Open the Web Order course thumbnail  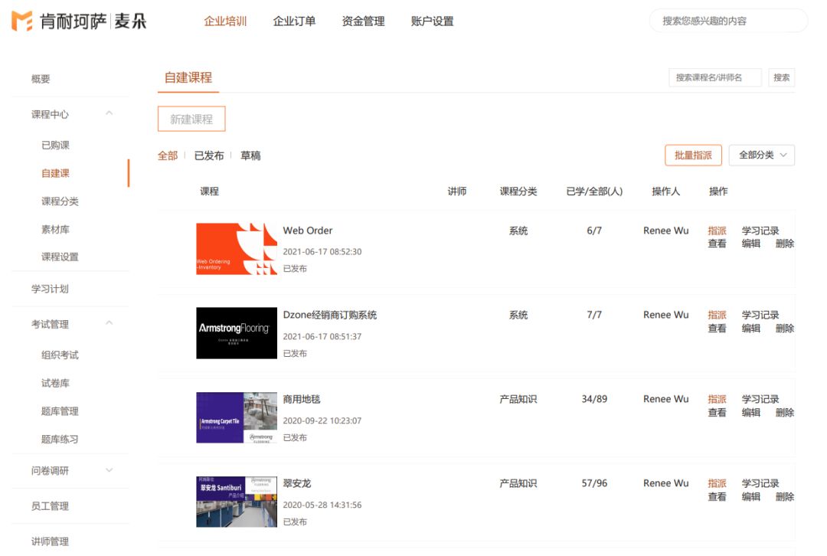click(236, 249)
